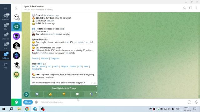Click the Меню bot button

28,102
